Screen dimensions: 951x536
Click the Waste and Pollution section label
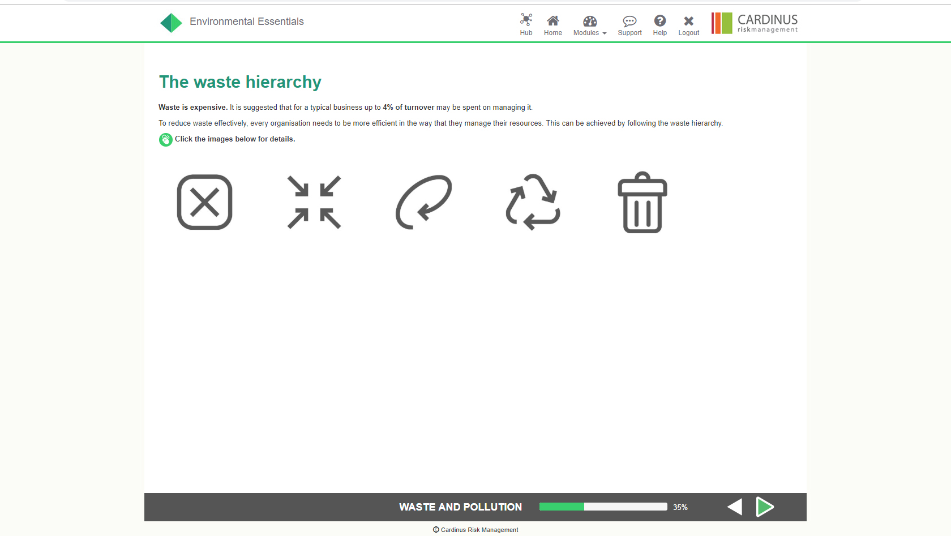[461, 507]
